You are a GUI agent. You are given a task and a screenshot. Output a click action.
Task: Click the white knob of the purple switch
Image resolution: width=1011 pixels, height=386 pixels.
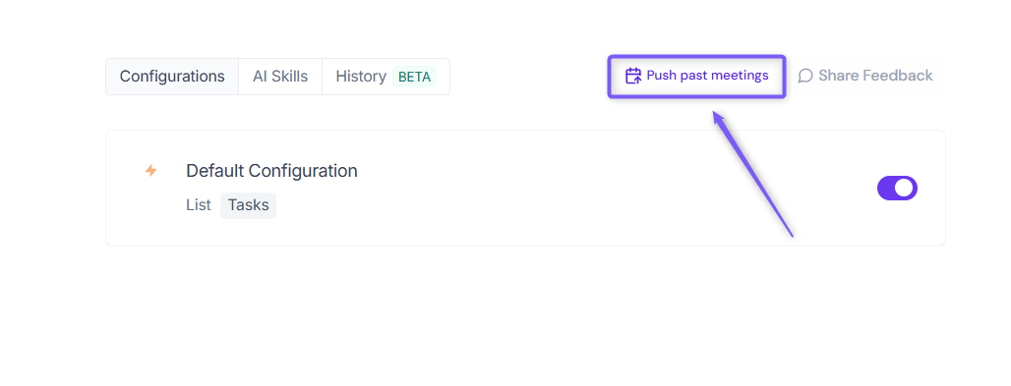(x=905, y=189)
